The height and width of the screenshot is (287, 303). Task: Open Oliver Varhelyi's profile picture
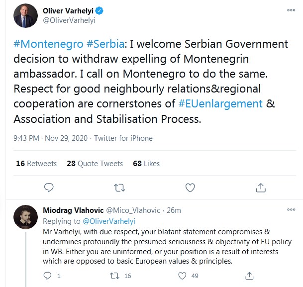click(25, 15)
